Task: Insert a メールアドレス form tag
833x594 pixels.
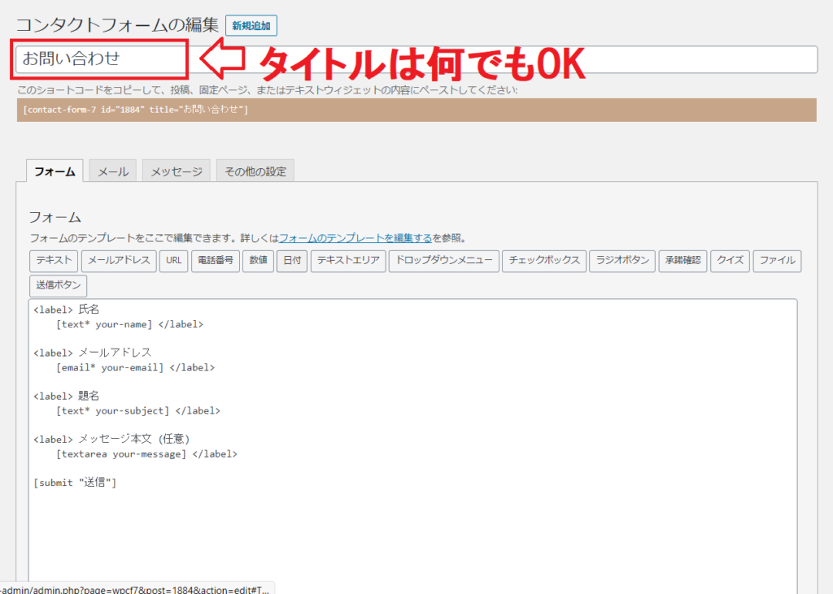Action: click(119, 261)
